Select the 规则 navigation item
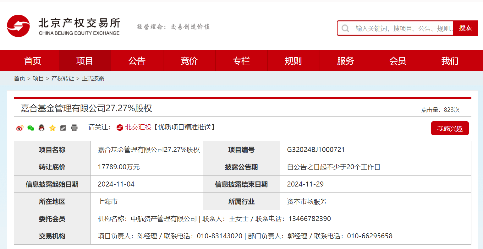 click(x=293, y=61)
